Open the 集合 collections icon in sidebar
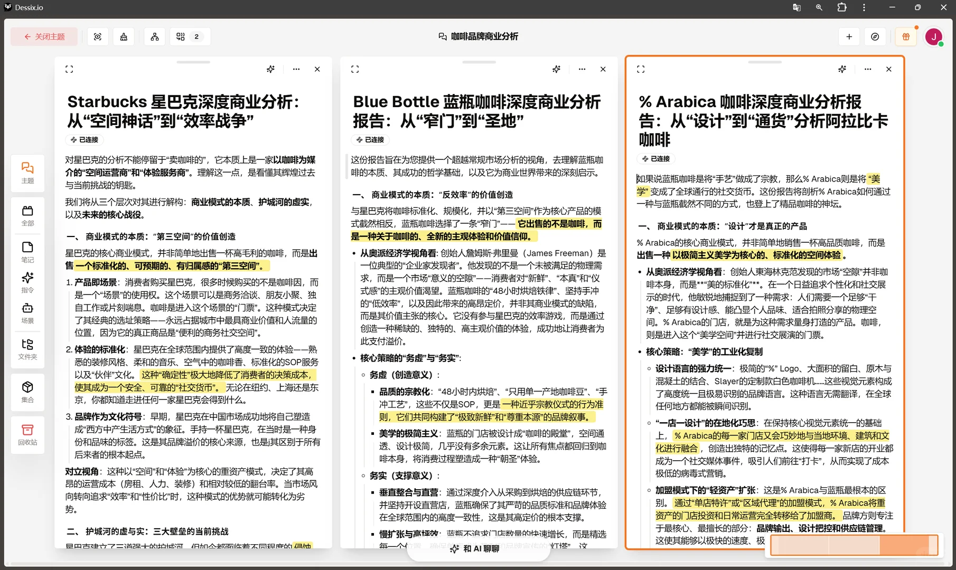 (27, 392)
